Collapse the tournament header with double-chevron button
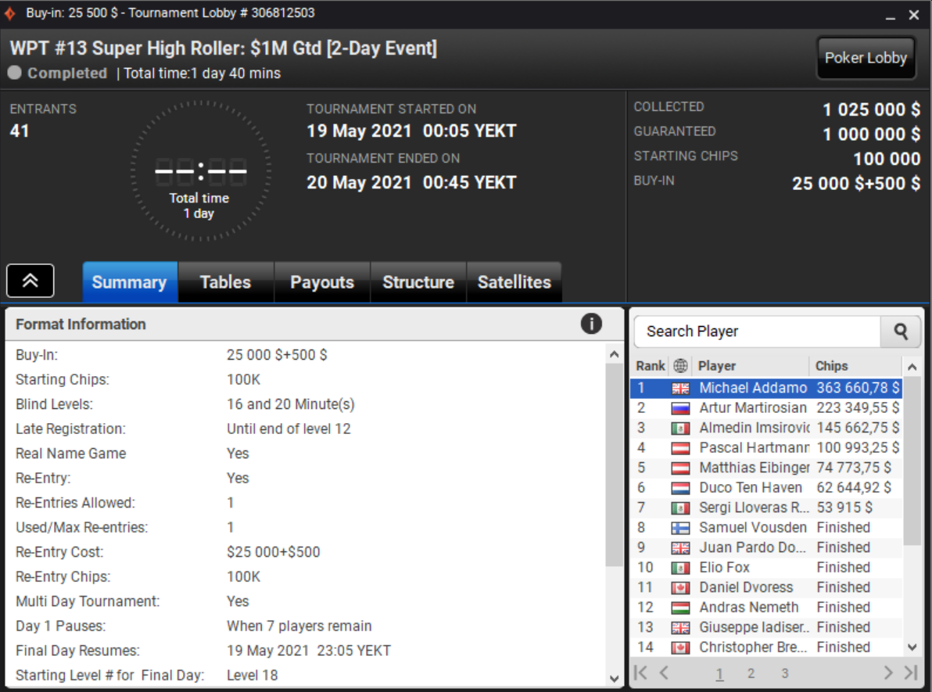932x692 pixels. click(30, 281)
